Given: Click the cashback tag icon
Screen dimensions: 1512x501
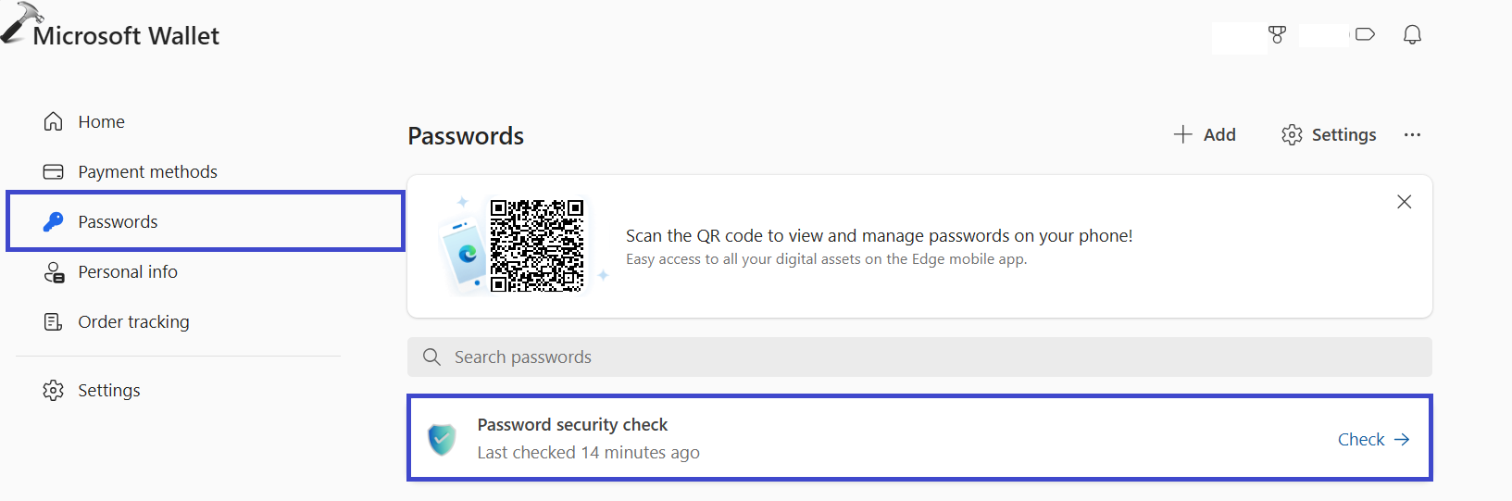Looking at the screenshot, I should click(1365, 35).
